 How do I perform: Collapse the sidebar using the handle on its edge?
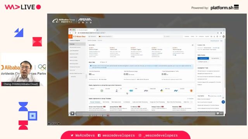click(x=86, y=76)
